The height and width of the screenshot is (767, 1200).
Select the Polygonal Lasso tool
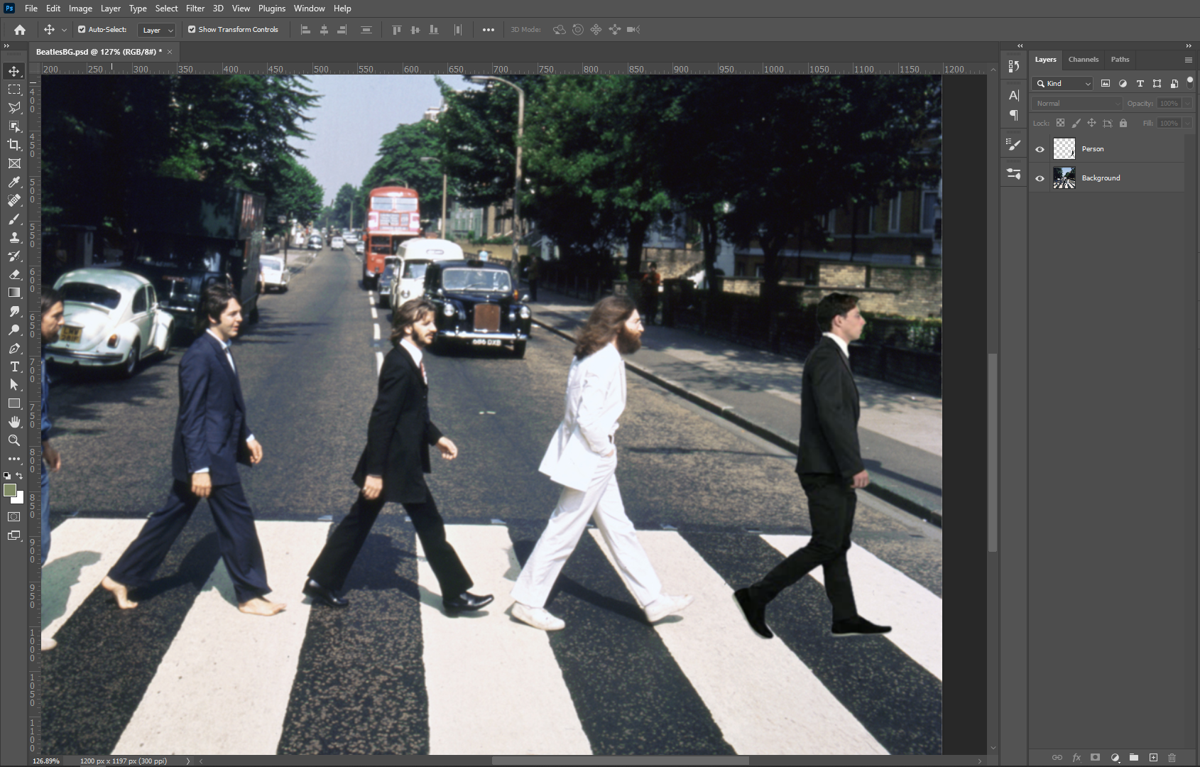click(14, 108)
